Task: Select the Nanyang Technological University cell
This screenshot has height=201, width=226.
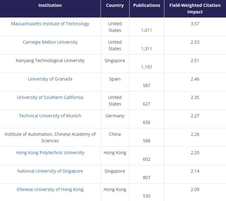Action: click(50, 61)
